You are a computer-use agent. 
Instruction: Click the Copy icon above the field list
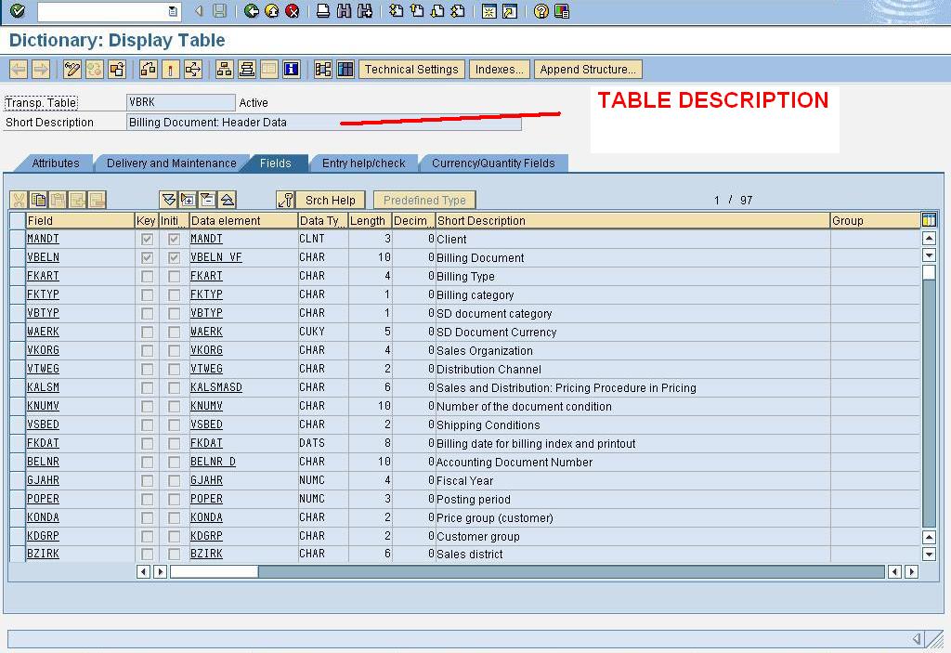(x=38, y=199)
